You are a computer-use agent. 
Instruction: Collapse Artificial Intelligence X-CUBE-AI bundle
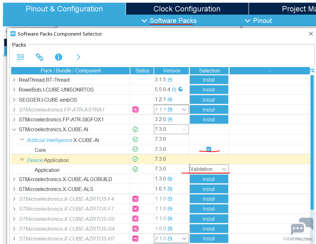(22, 139)
